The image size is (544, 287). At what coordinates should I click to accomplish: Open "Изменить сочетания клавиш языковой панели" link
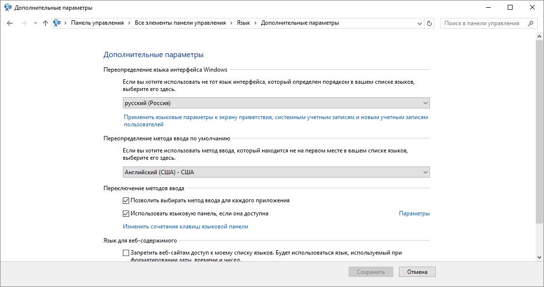[185, 227]
